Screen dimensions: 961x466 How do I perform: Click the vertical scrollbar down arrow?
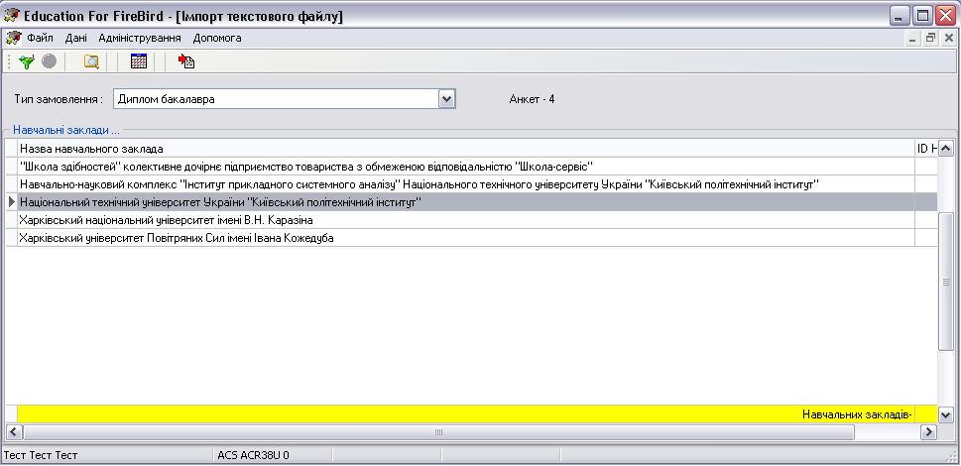click(946, 414)
